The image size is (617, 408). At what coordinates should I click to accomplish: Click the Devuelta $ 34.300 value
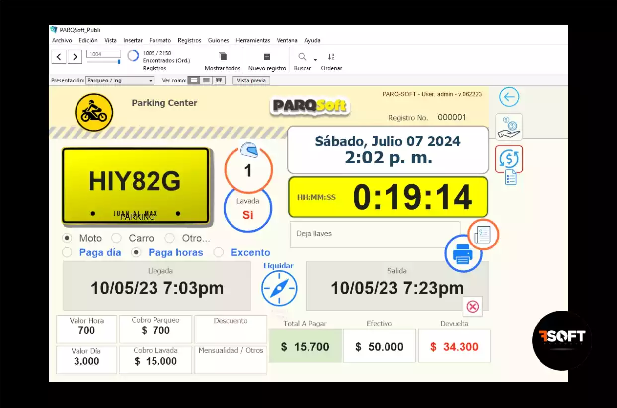click(x=454, y=346)
